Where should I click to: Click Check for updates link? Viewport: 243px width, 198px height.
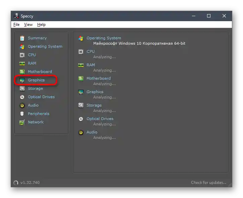coord(208,183)
